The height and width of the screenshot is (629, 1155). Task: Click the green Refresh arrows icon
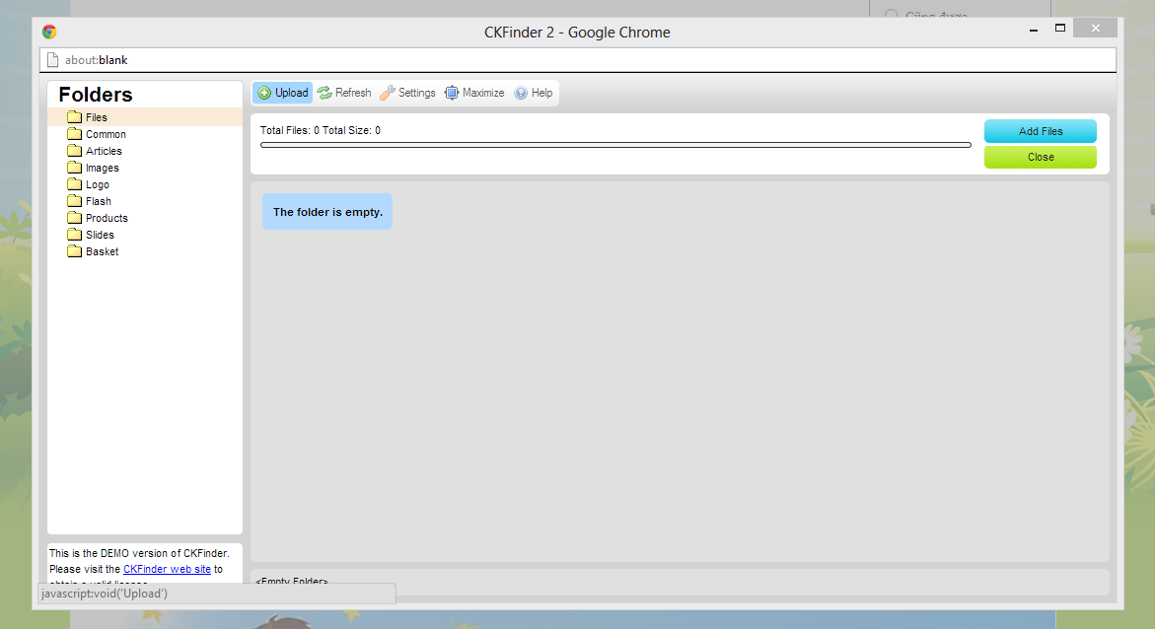click(325, 93)
